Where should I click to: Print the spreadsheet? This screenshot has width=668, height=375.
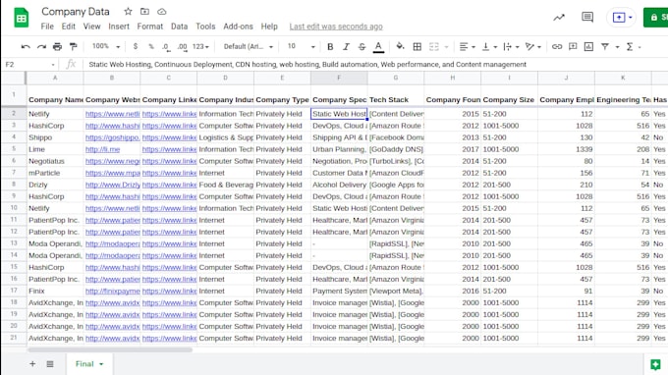[x=57, y=46]
